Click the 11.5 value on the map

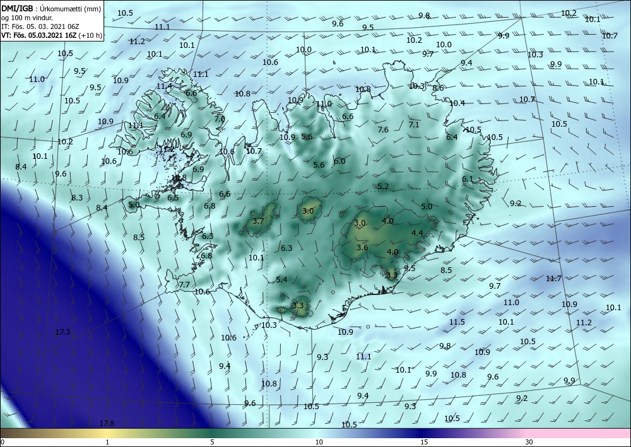click(x=457, y=322)
